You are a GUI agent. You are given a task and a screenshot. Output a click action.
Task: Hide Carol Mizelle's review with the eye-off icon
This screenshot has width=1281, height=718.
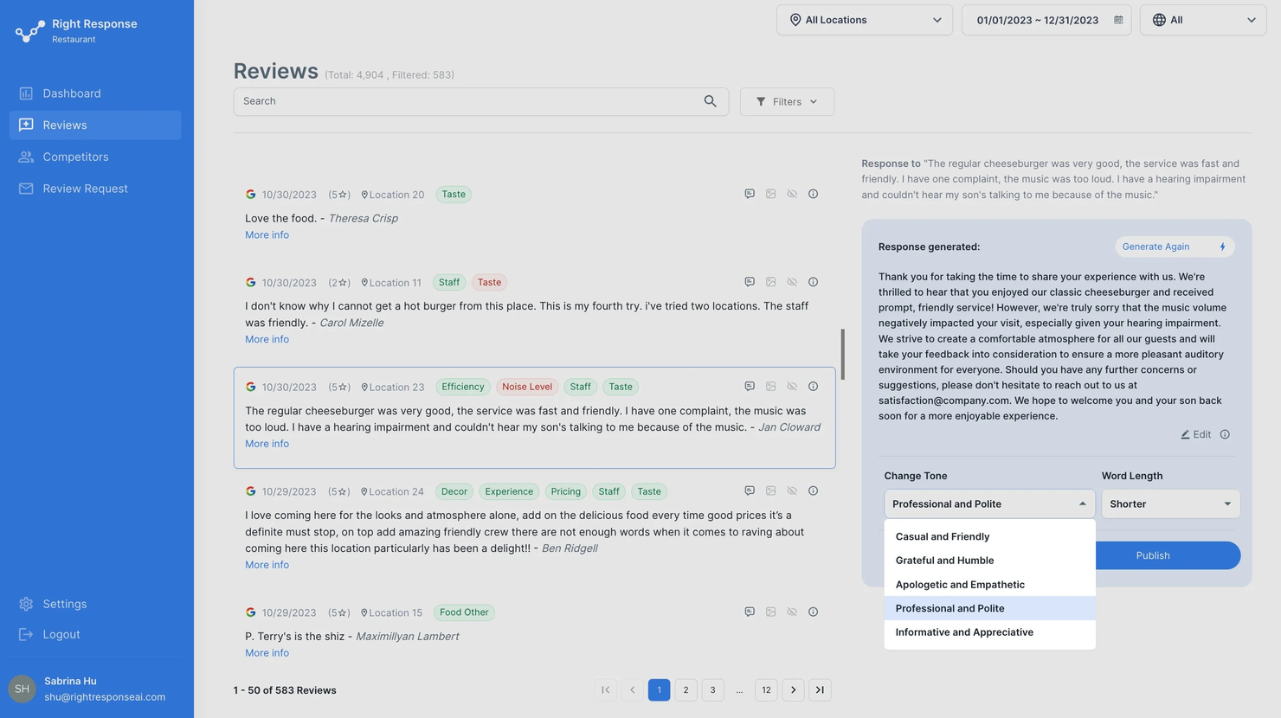tap(792, 281)
